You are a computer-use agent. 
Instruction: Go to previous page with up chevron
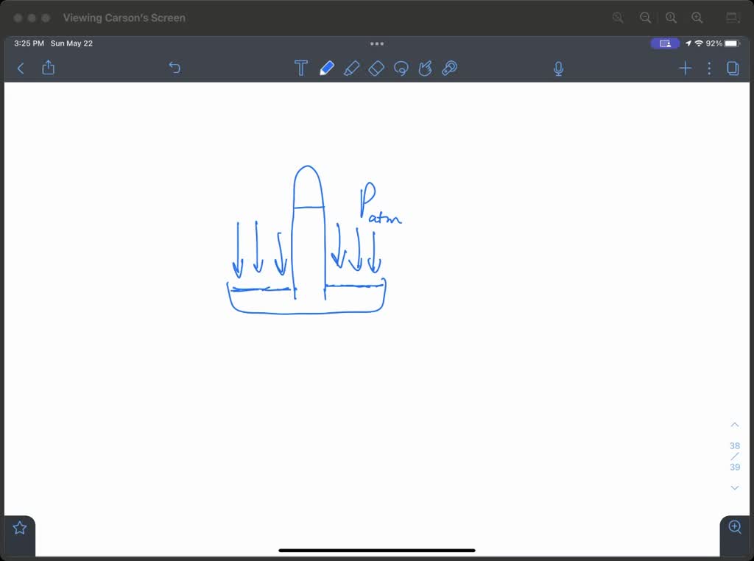734,425
